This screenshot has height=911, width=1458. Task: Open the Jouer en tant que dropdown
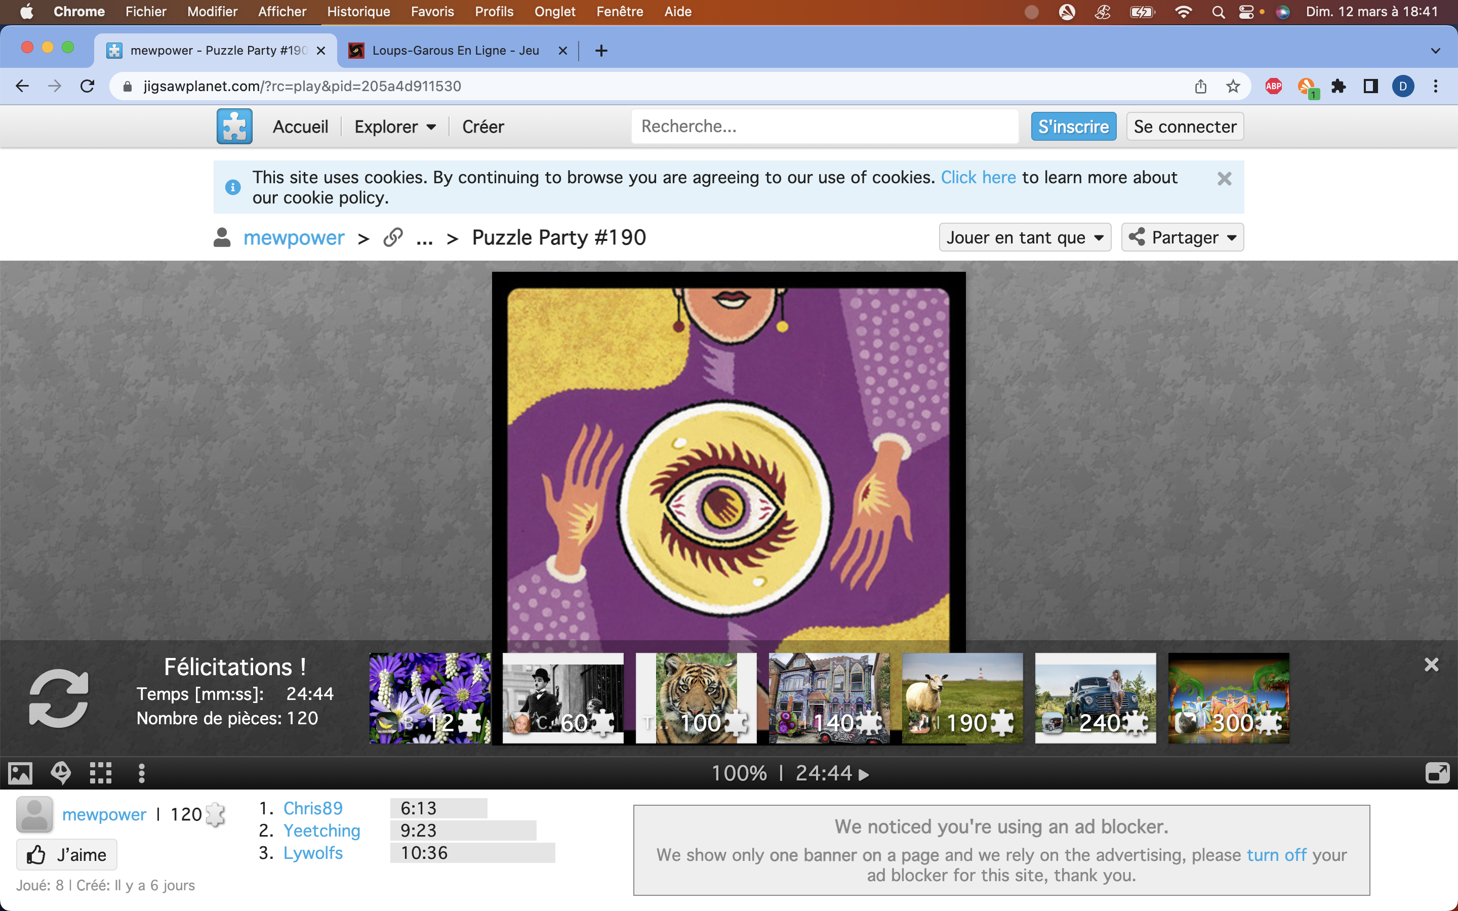1024,237
